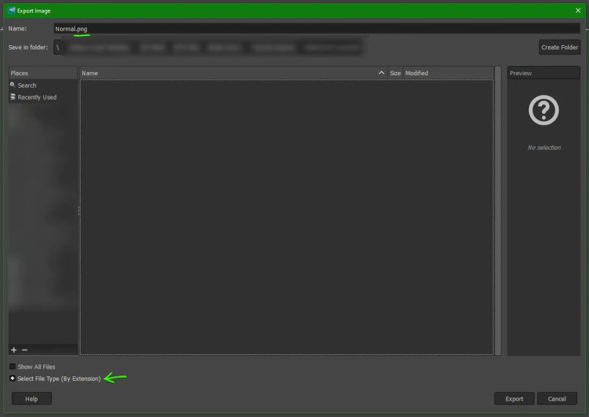Select the root backslash path button
This screenshot has width=589, height=417.
click(58, 47)
